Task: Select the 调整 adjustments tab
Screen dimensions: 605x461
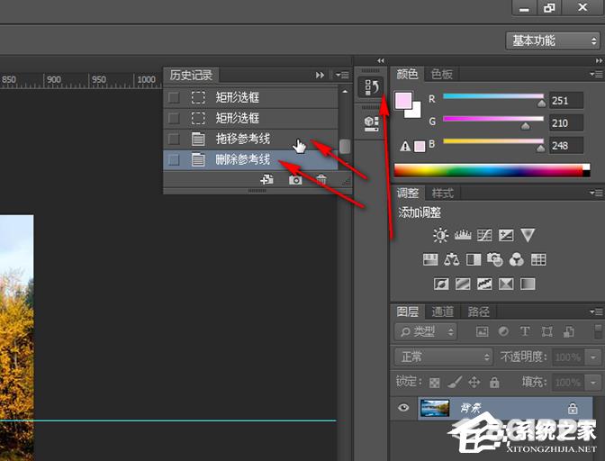Action: pyautogui.click(x=408, y=193)
